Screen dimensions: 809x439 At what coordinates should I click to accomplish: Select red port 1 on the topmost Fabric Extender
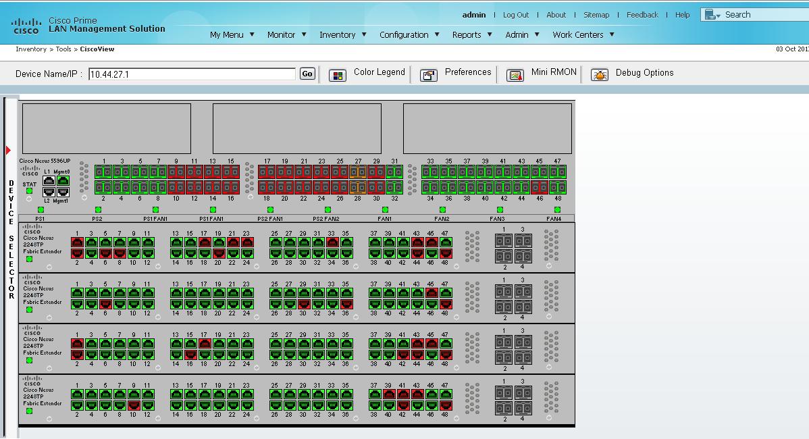pos(78,242)
